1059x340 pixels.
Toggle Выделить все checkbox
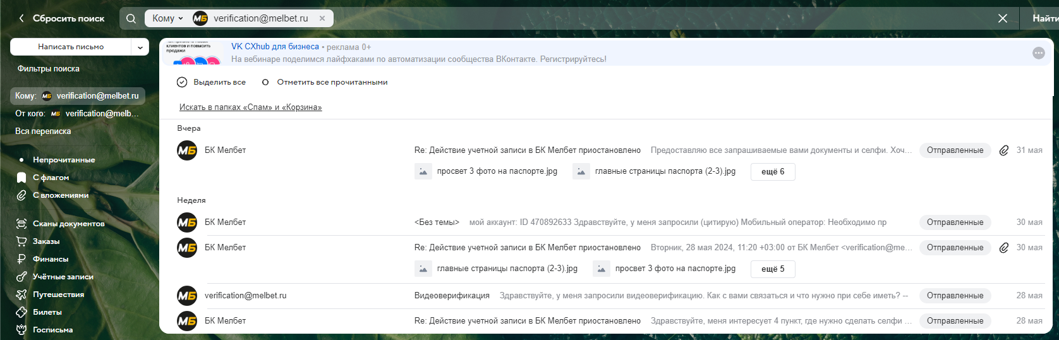pos(182,82)
